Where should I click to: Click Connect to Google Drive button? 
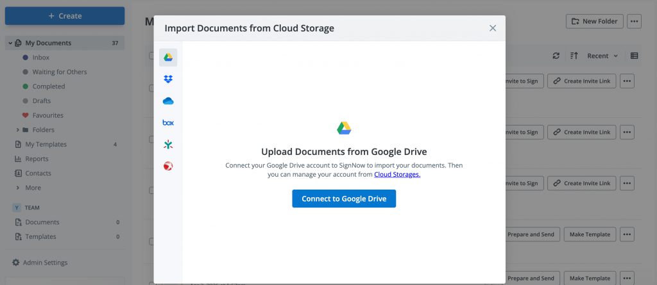(x=344, y=199)
